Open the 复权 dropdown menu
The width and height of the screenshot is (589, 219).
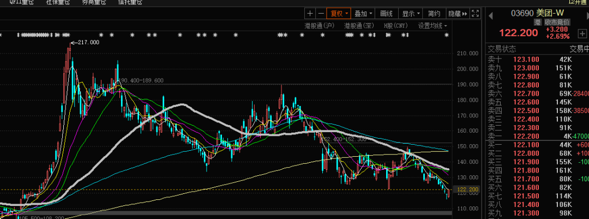[x=339, y=13]
